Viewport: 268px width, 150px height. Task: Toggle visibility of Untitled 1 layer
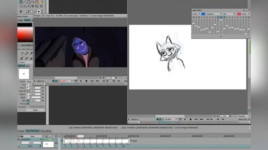(x=44, y=140)
